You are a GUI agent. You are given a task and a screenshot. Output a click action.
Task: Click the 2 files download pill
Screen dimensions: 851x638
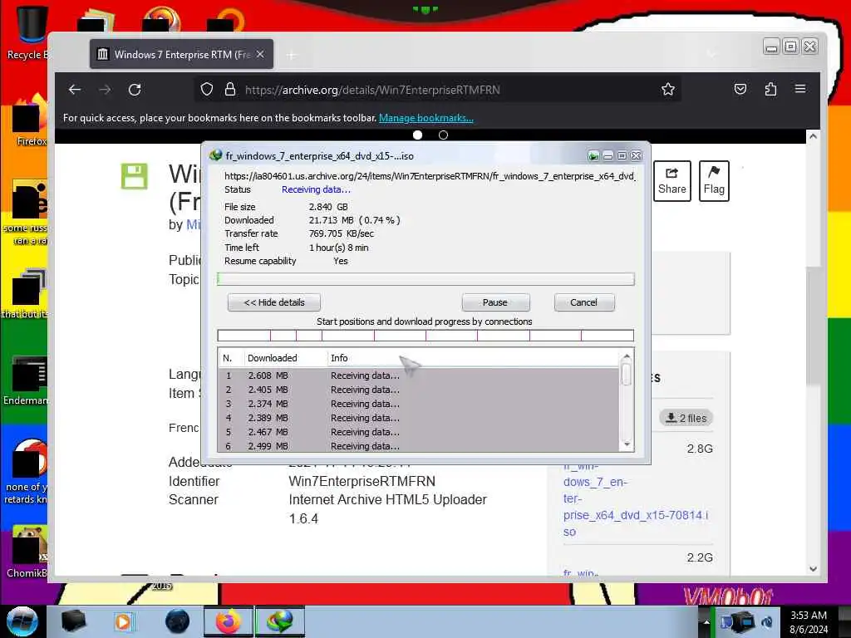[686, 418]
